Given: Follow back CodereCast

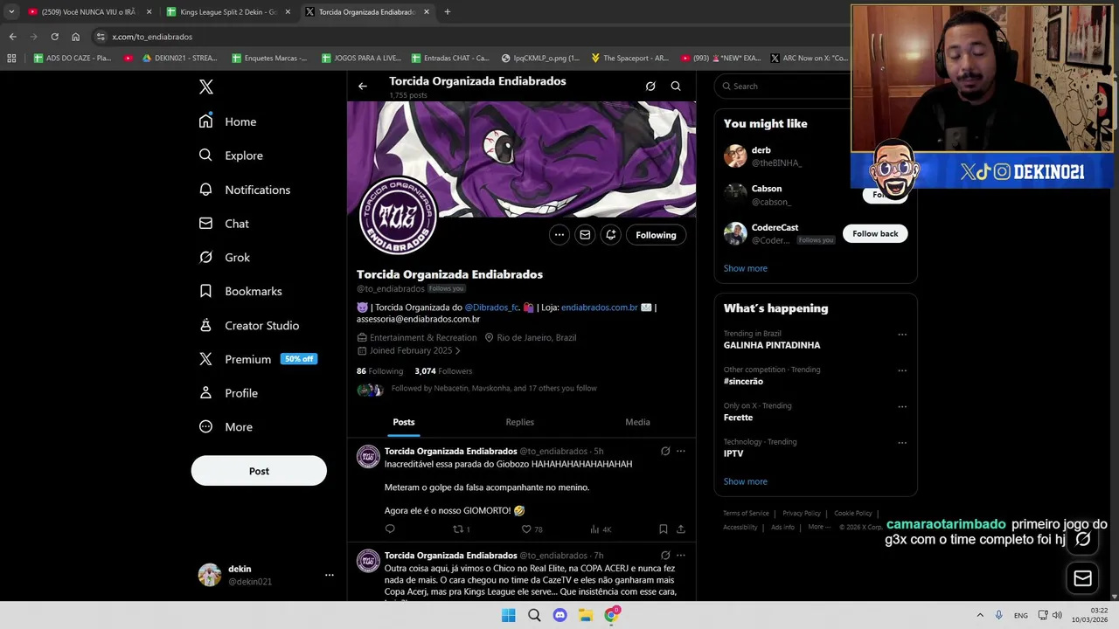Looking at the screenshot, I should click(875, 234).
